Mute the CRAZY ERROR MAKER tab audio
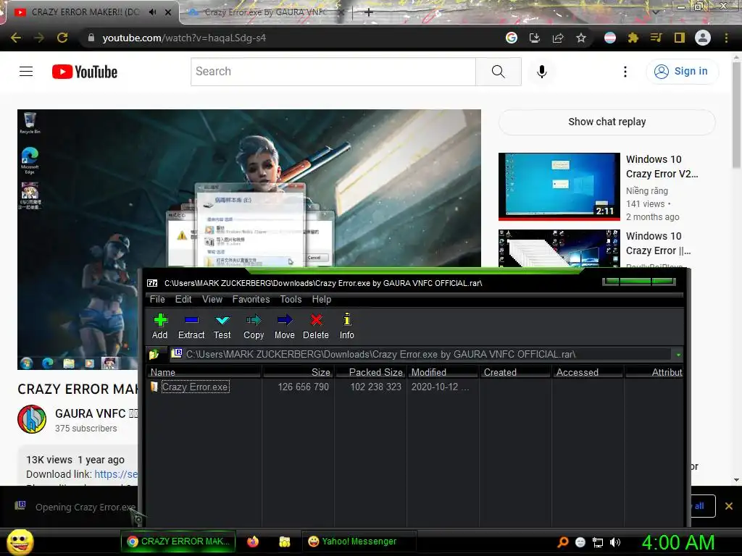The height and width of the screenshot is (556, 742). (152, 12)
